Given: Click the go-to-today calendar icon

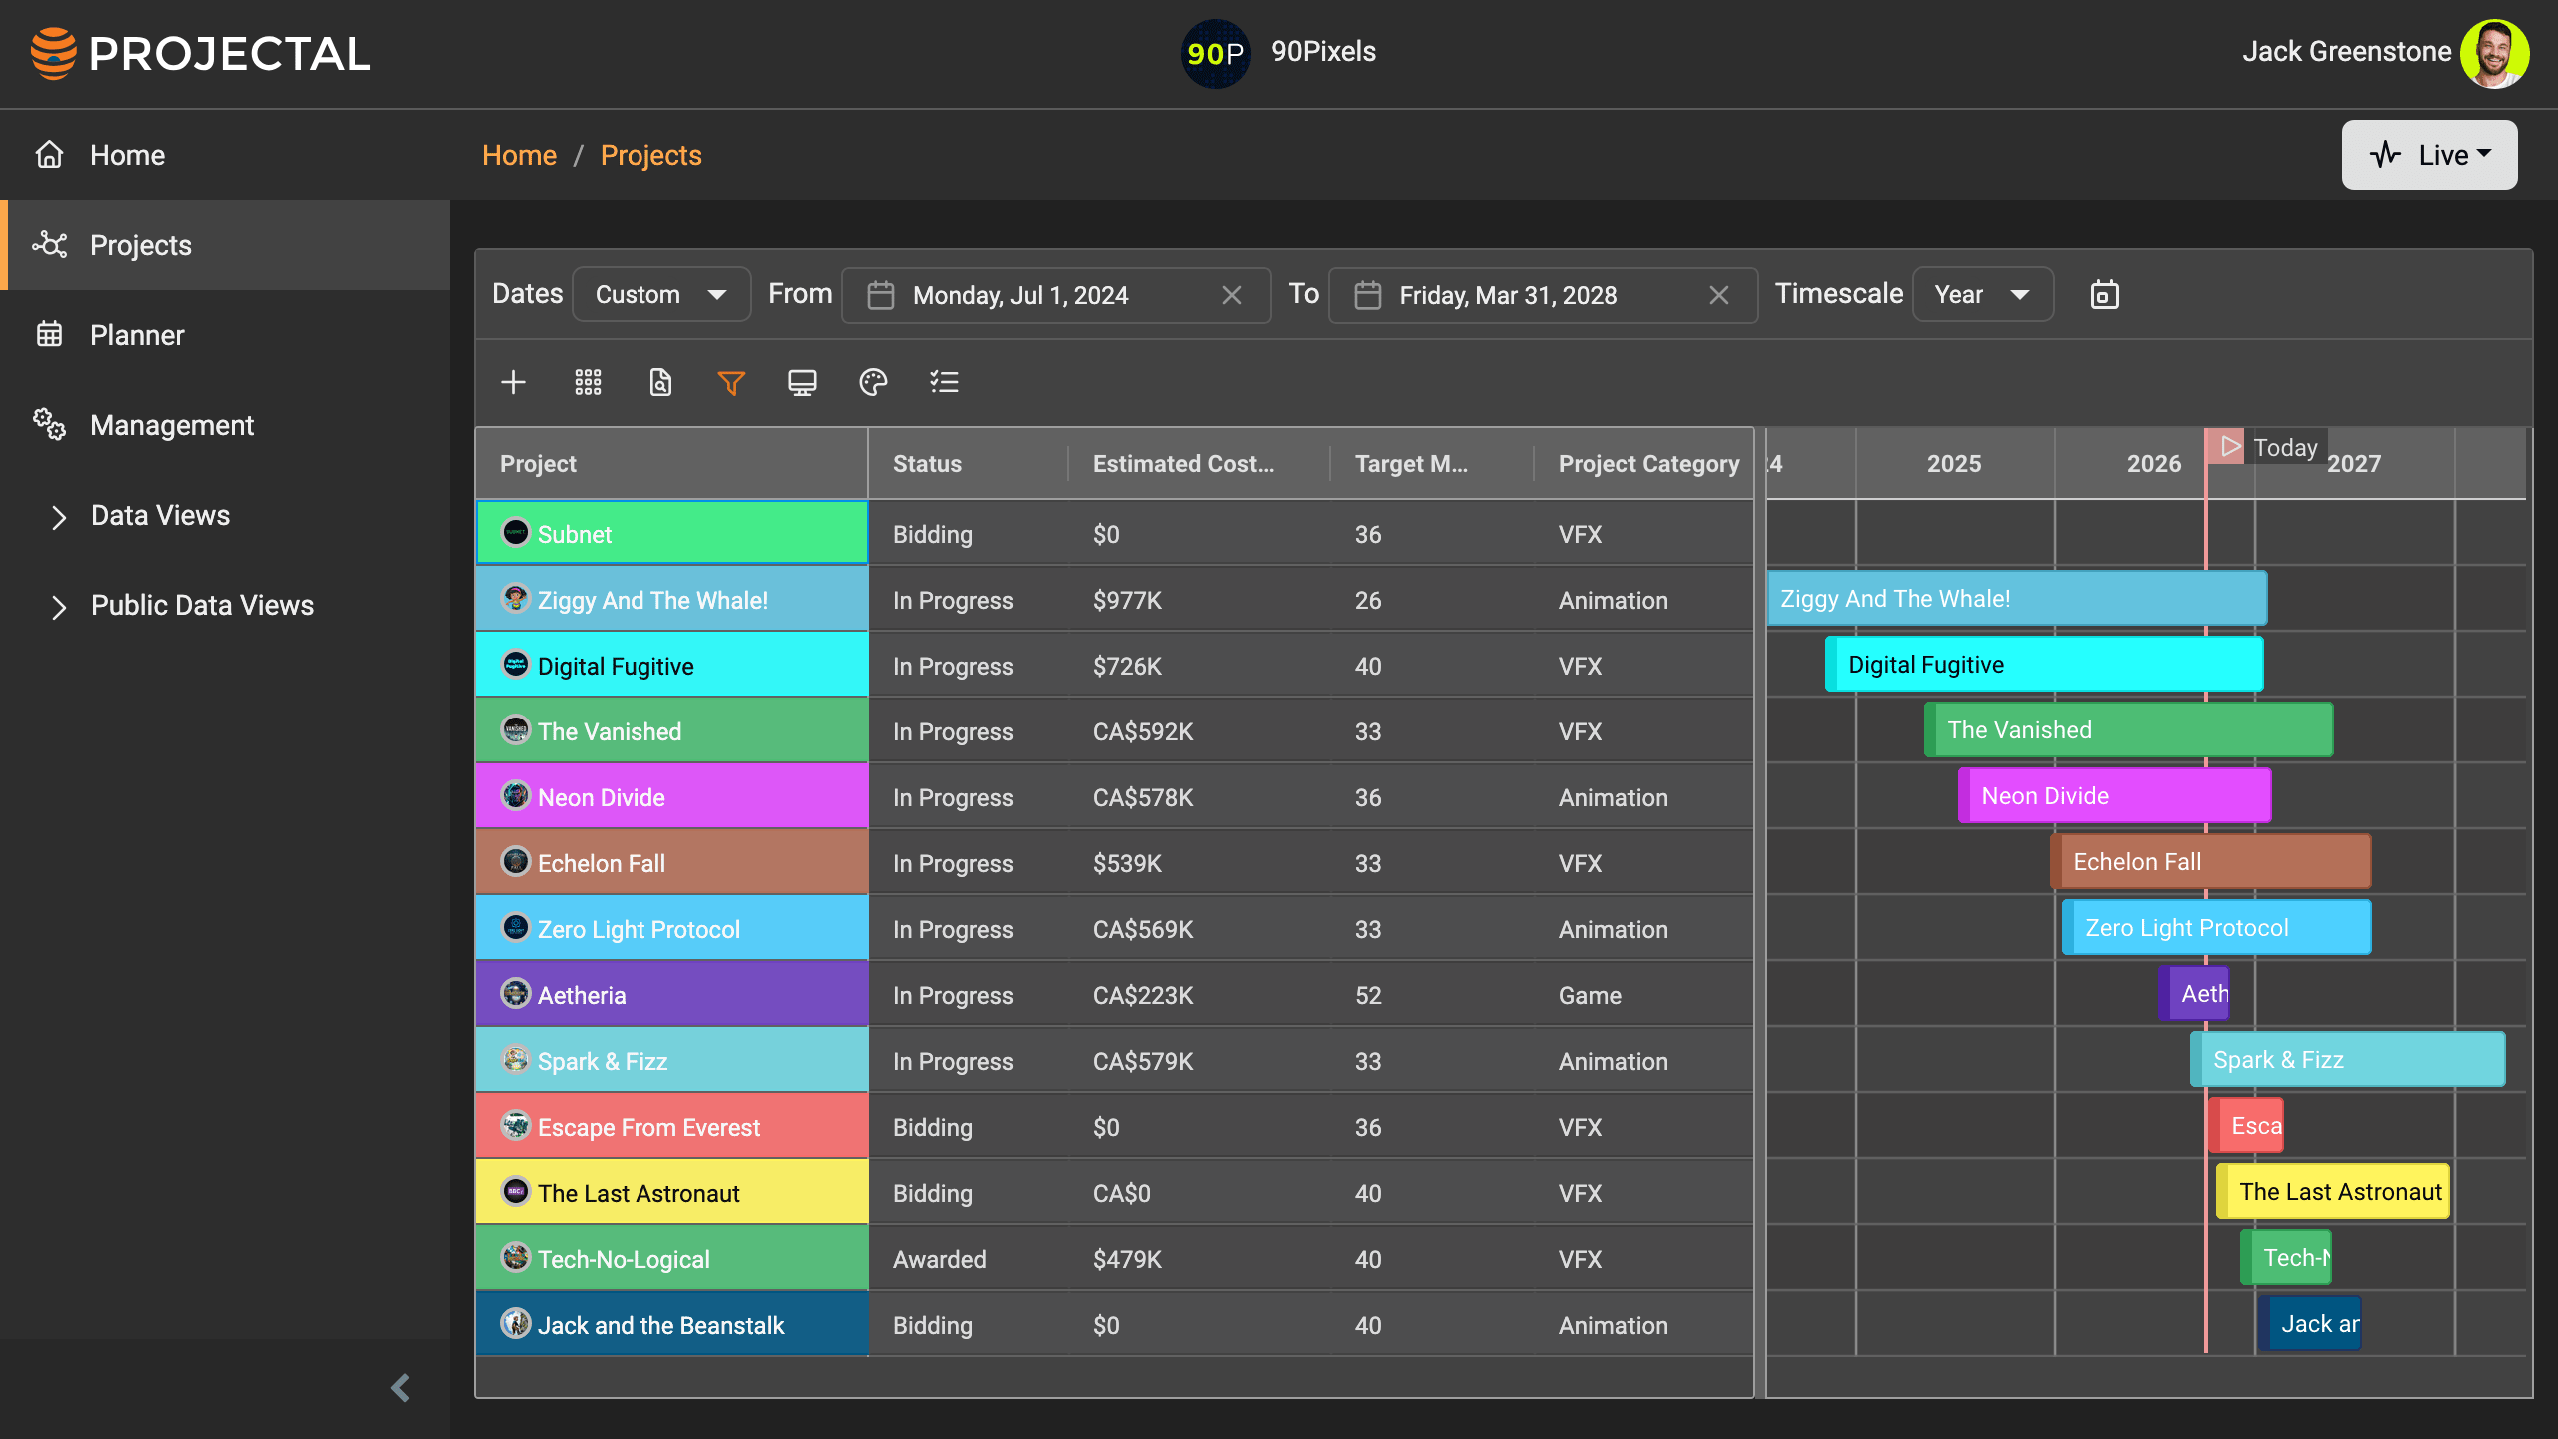Looking at the screenshot, I should (2104, 294).
